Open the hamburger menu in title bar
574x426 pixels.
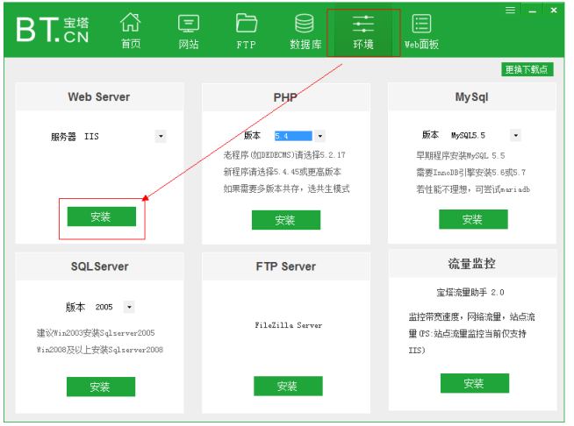point(510,11)
